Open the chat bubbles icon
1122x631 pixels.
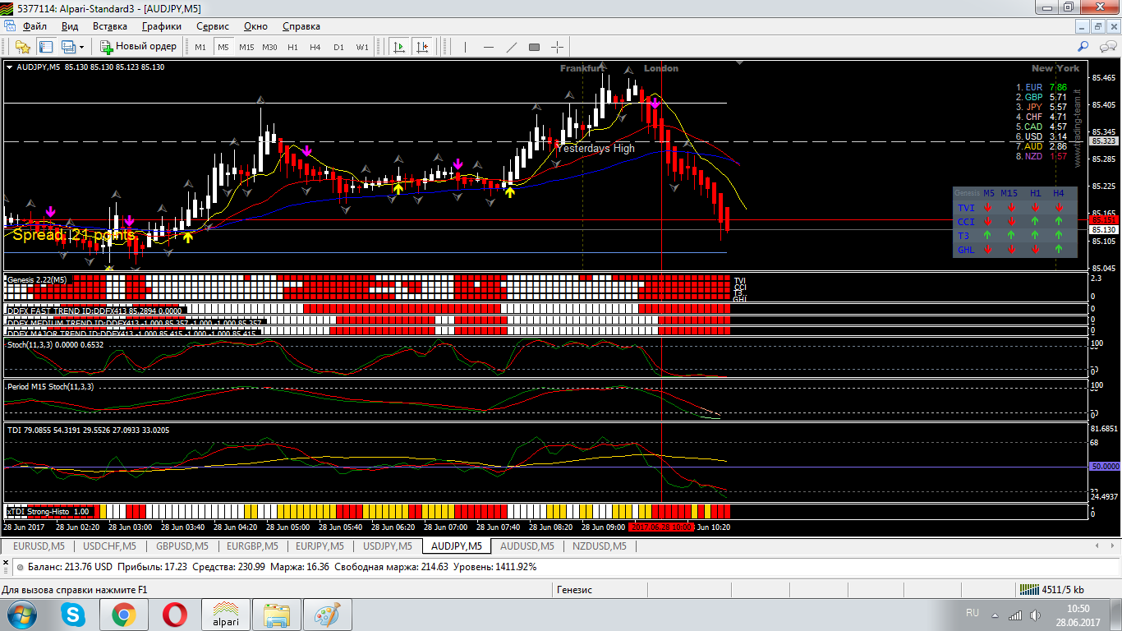[x=1106, y=47]
